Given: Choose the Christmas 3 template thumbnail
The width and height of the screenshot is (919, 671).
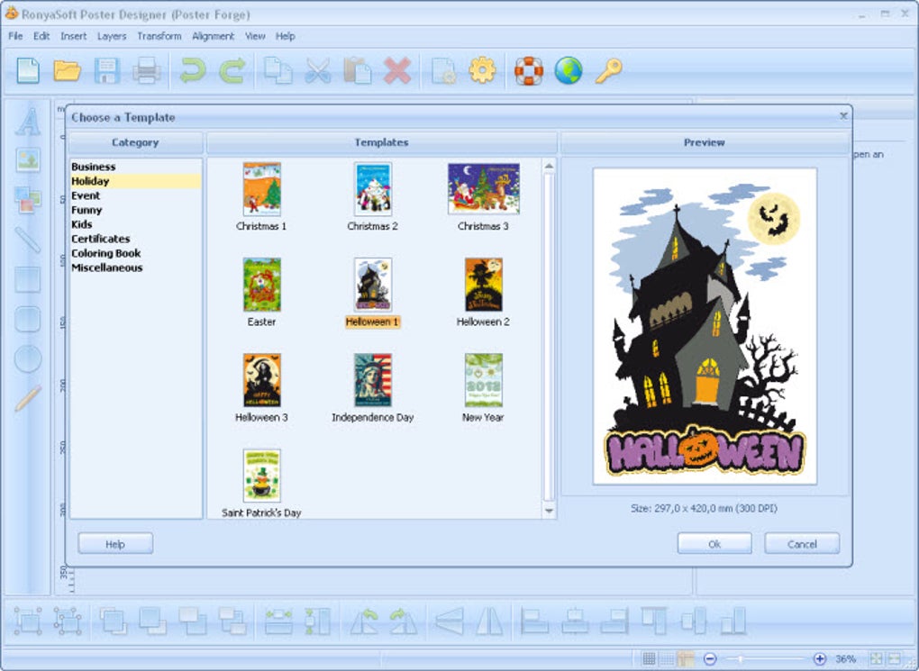Looking at the screenshot, I should point(484,189).
